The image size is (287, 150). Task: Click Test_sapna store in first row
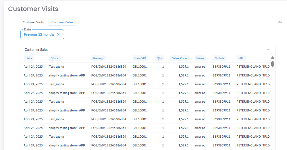pyautogui.click(x=56, y=67)
